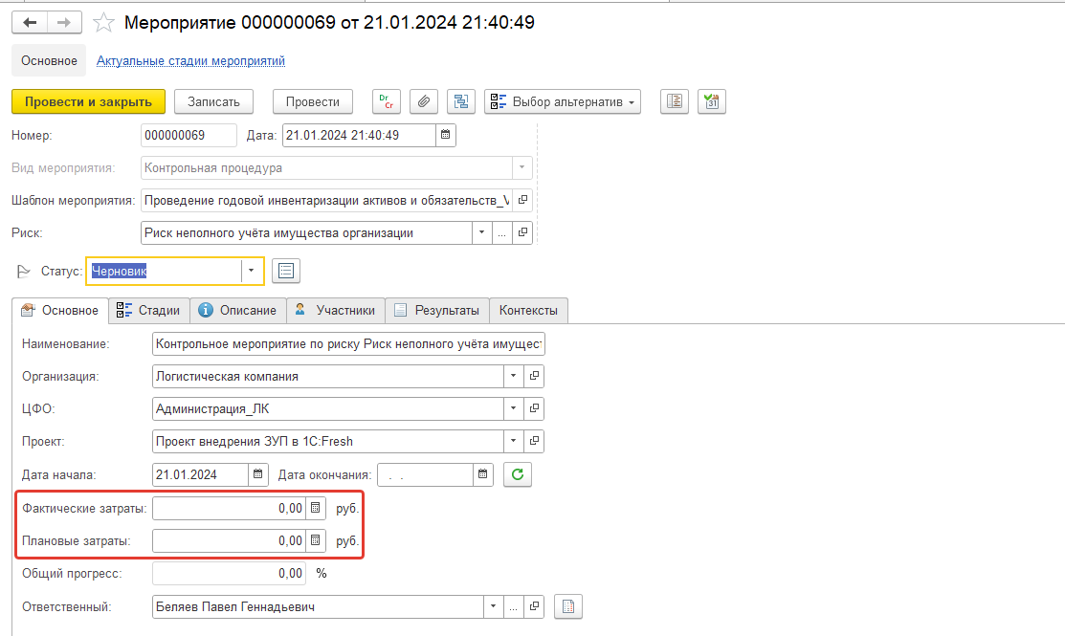The height and width of the screenshot is (636, 1065).
Task: Switch to the Описание tab
Action: (x=237, y=310)
